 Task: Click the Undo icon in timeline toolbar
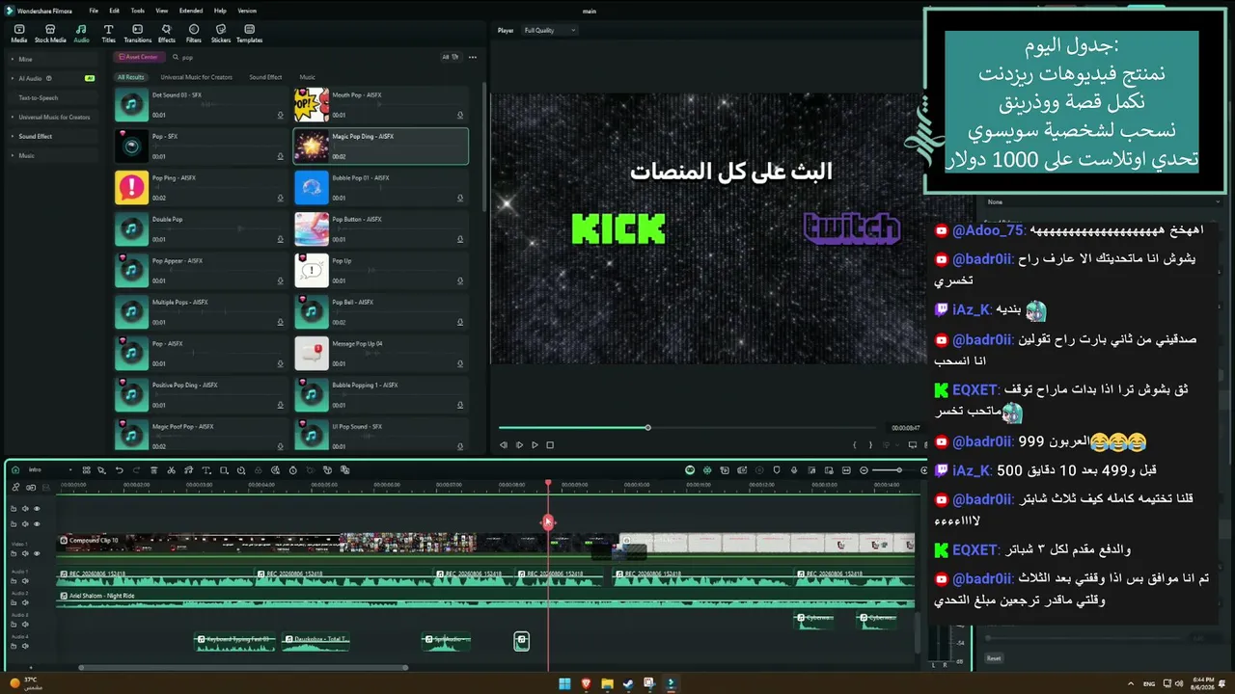click(120, 470)
